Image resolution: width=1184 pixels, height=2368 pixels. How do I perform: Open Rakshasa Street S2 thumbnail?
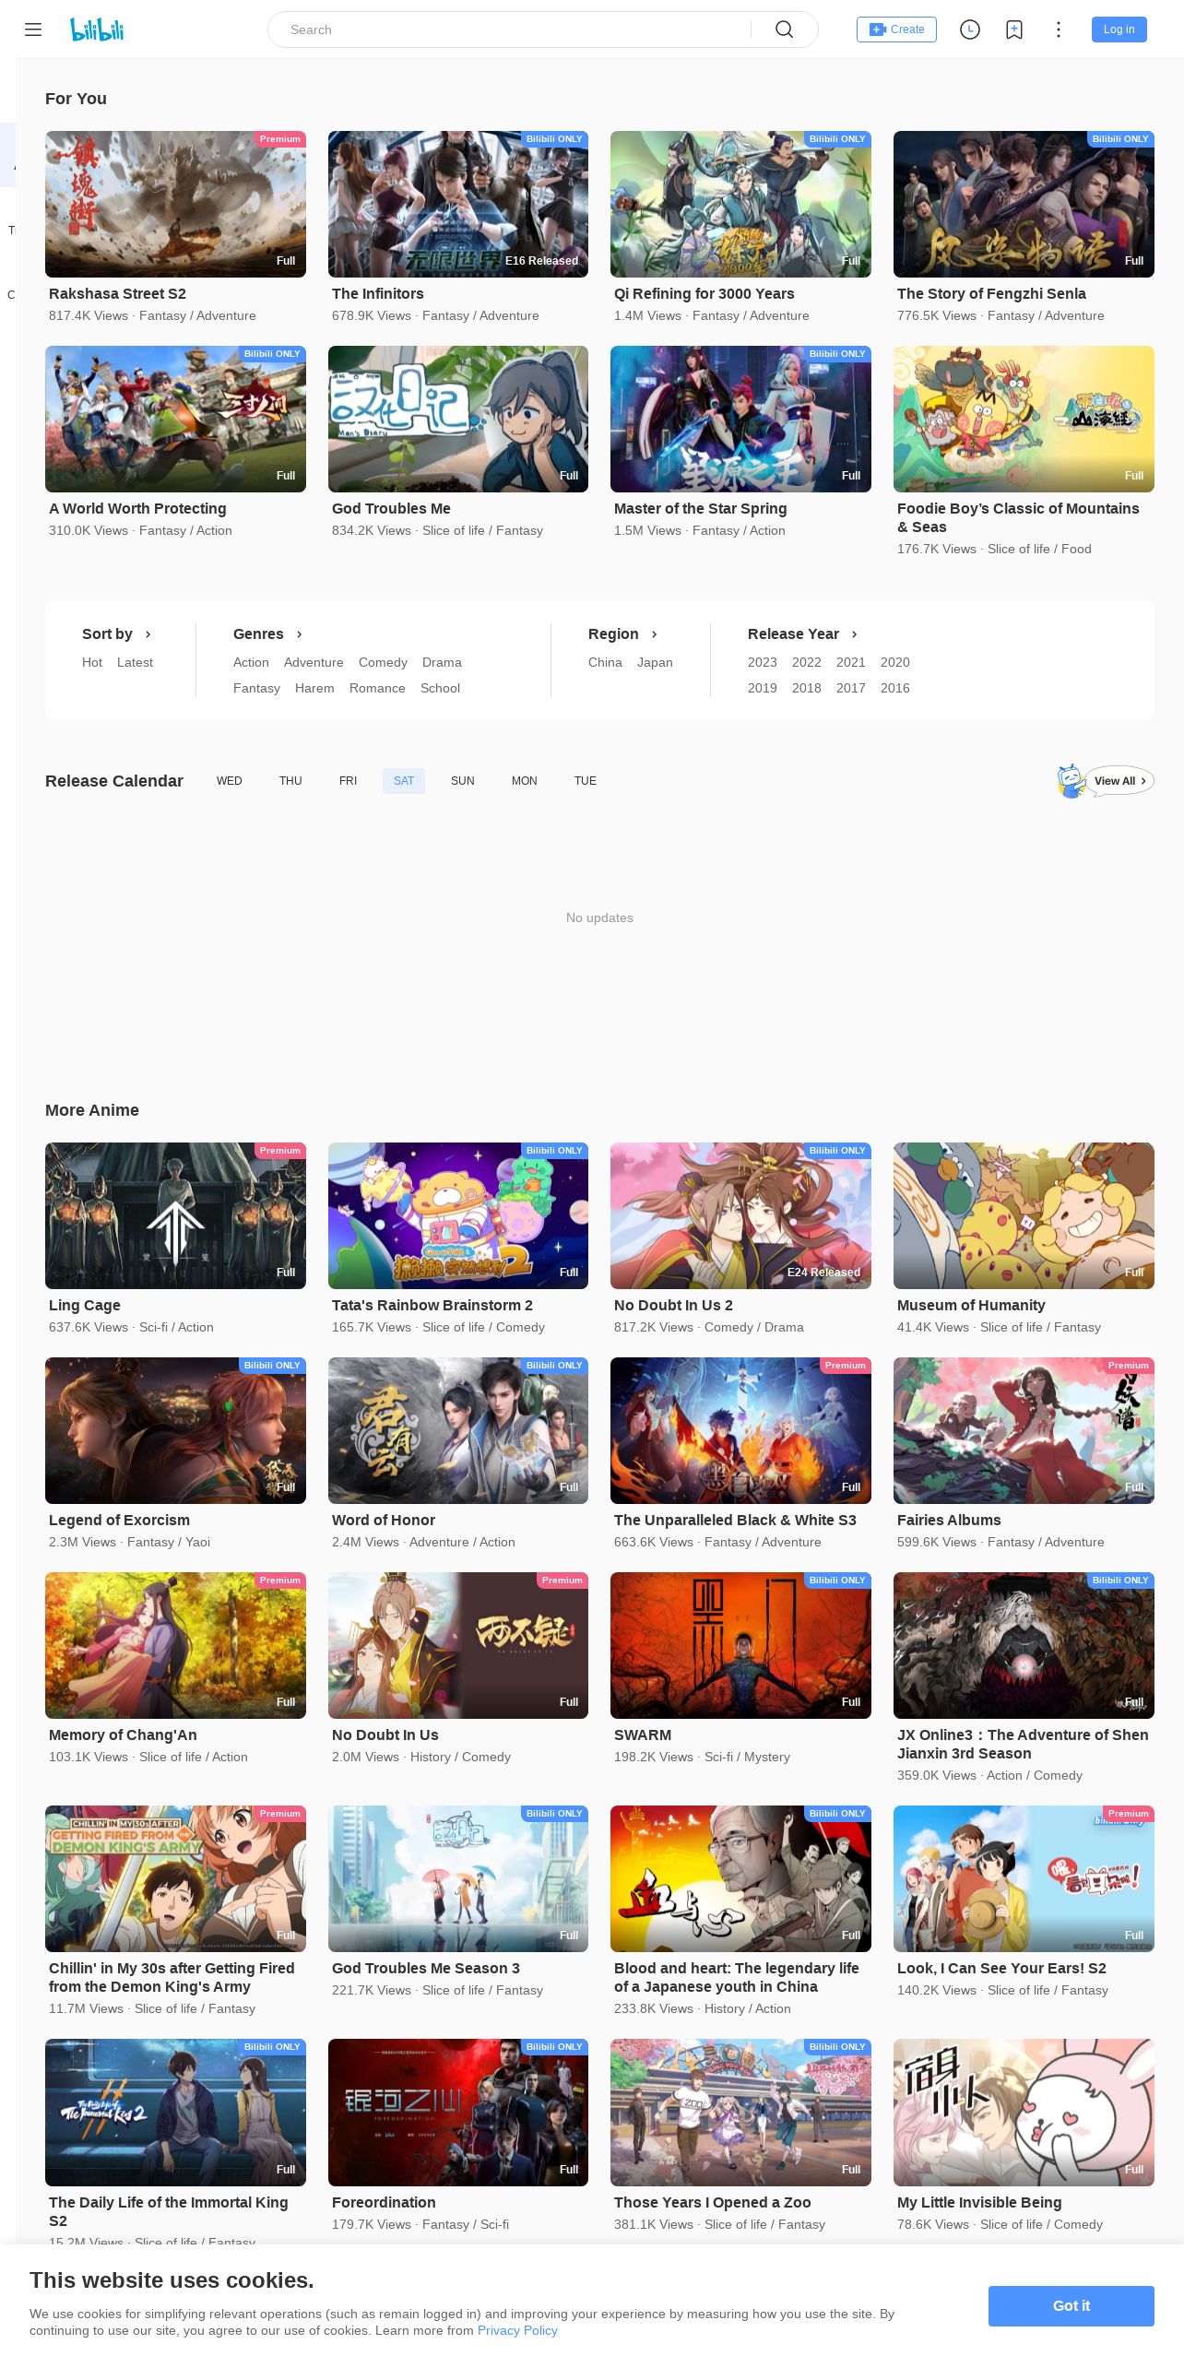pos(175,204)
